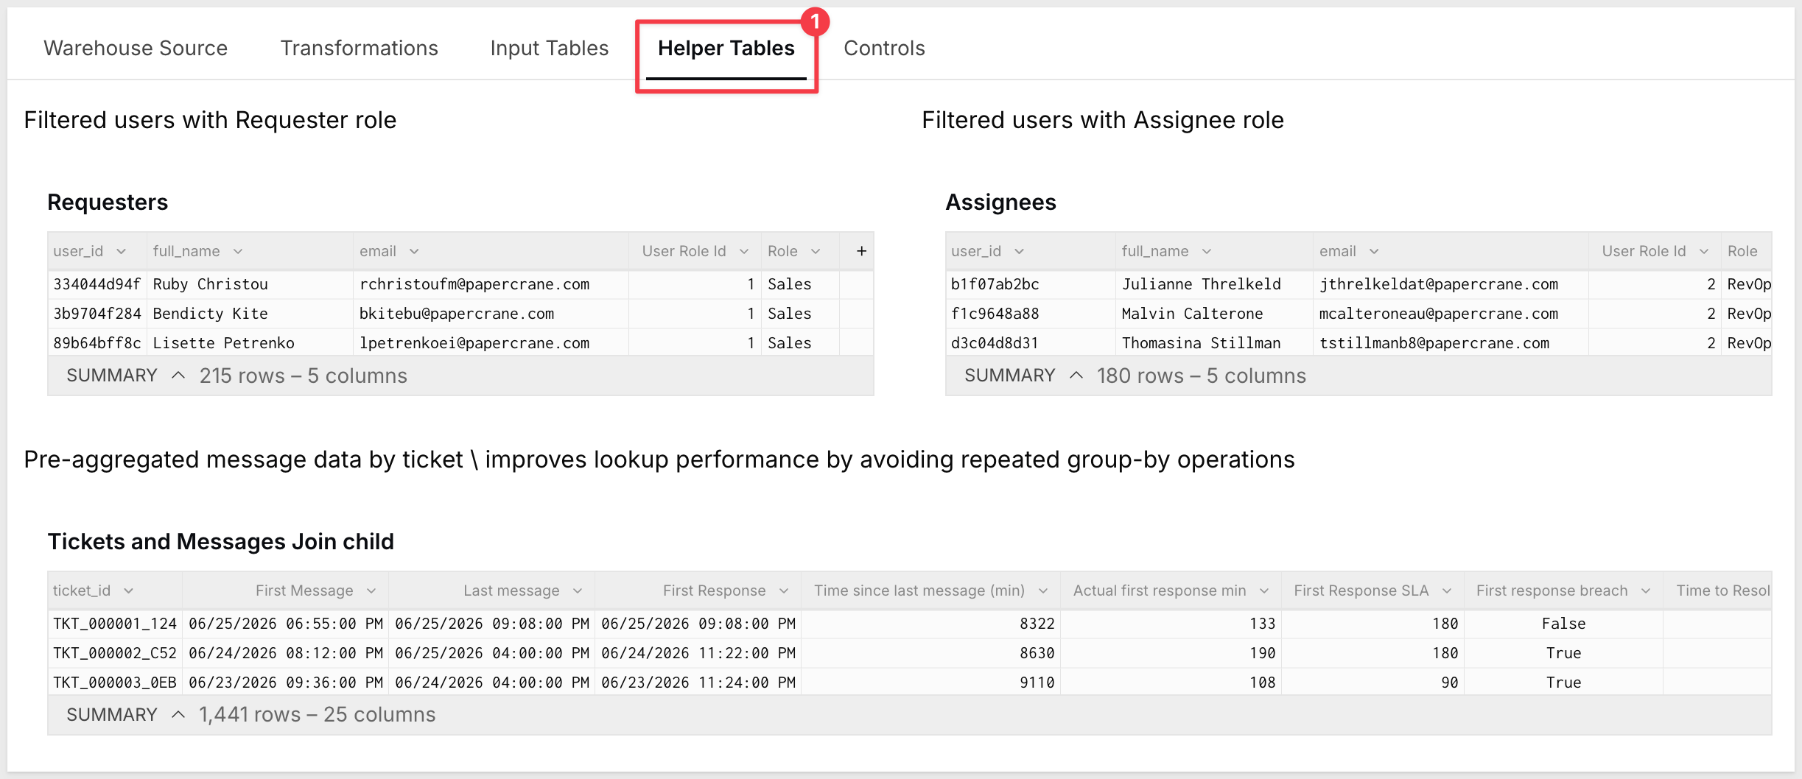Open the Requesters Role column menu
Image resolution: width=1802 pixels, height=779 pixels.
[x=816, y=251]
